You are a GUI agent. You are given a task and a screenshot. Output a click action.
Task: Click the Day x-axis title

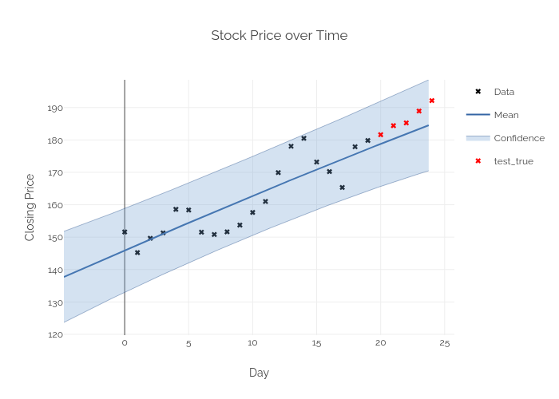coord(259,373)
